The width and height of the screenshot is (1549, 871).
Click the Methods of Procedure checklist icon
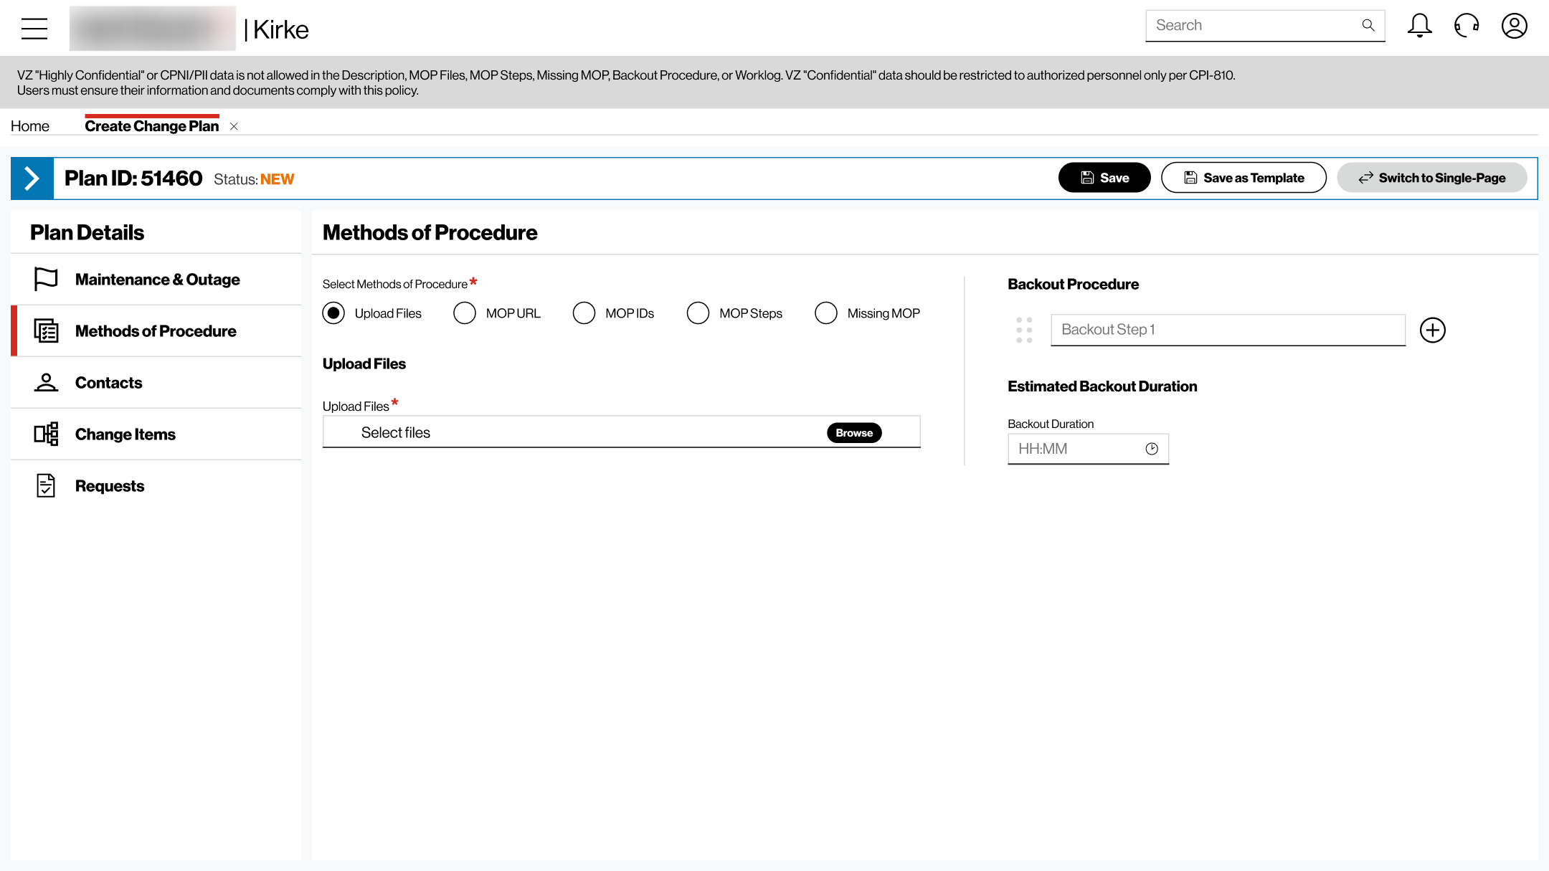[x=46, y=330]
